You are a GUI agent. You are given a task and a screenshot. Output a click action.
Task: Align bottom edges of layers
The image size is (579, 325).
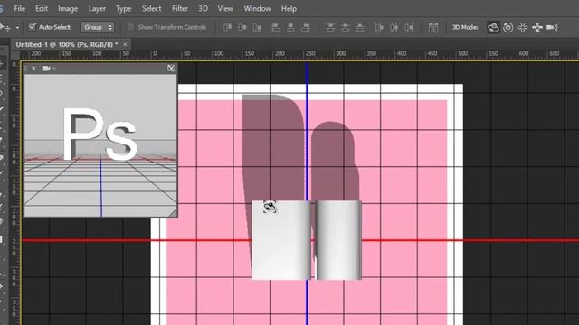tap(257, 27)
